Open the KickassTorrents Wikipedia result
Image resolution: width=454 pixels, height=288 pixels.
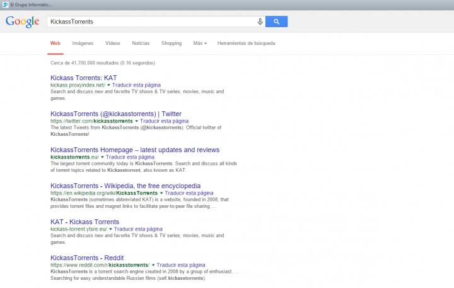[125, 186]
